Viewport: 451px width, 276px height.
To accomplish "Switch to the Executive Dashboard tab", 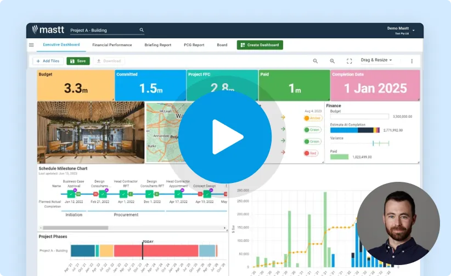I will (61, 45).
